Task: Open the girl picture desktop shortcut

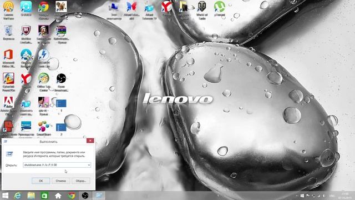Action: [x=43, y=106]
